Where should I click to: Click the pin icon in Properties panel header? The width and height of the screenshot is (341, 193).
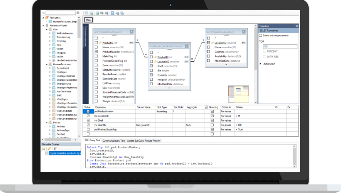296,26
